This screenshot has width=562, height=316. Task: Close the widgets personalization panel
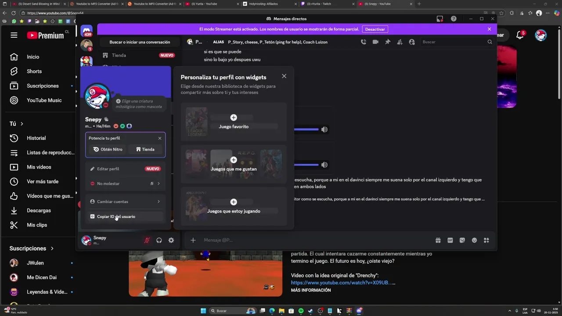284,76
